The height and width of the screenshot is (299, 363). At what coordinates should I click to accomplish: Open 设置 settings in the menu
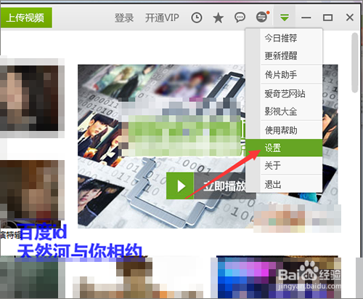[x=284, y=148]
